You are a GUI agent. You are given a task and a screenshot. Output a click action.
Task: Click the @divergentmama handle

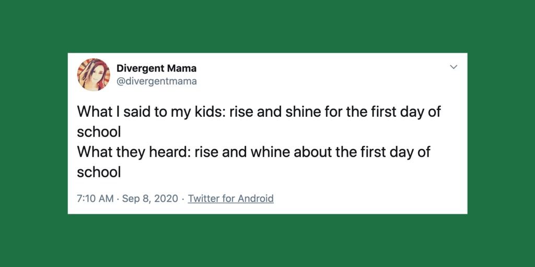click(156, 81)
